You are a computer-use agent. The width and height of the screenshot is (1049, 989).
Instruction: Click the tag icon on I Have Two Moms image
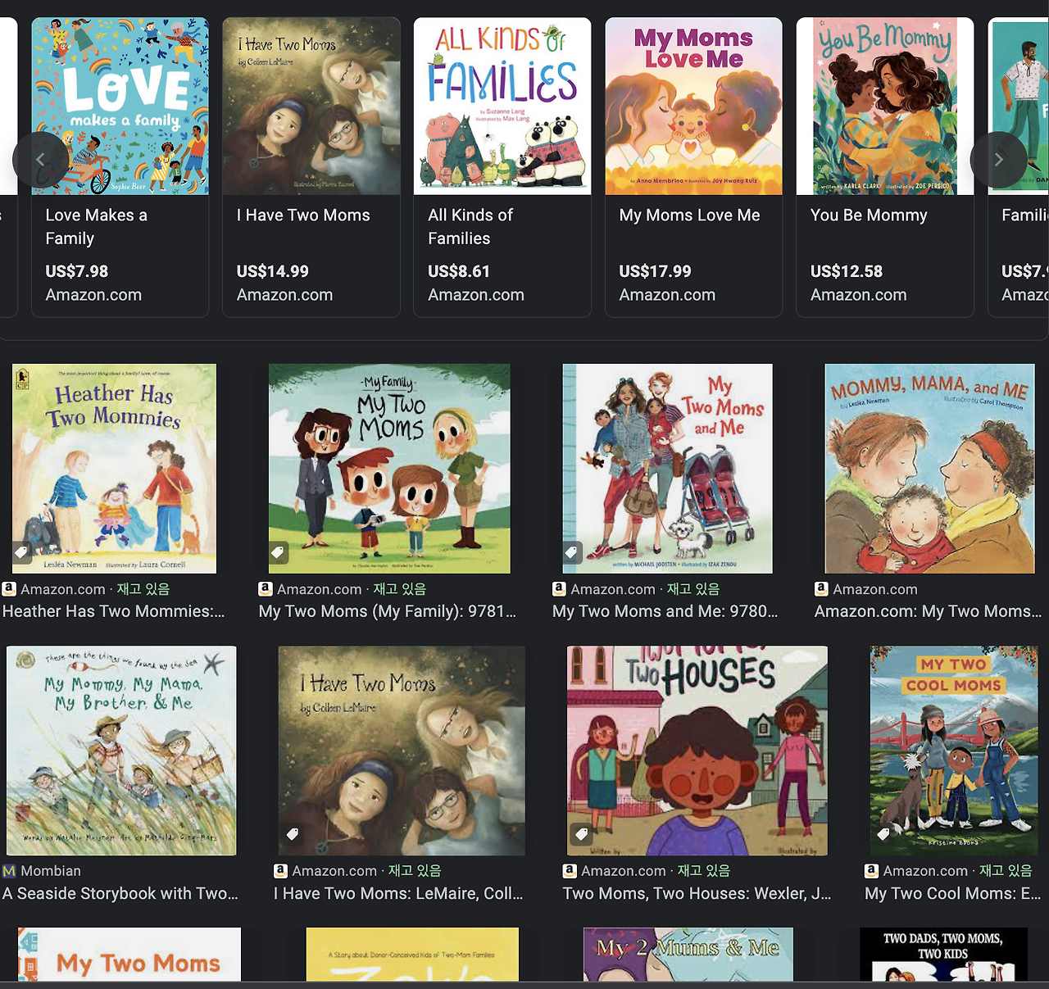click(293, 834)
